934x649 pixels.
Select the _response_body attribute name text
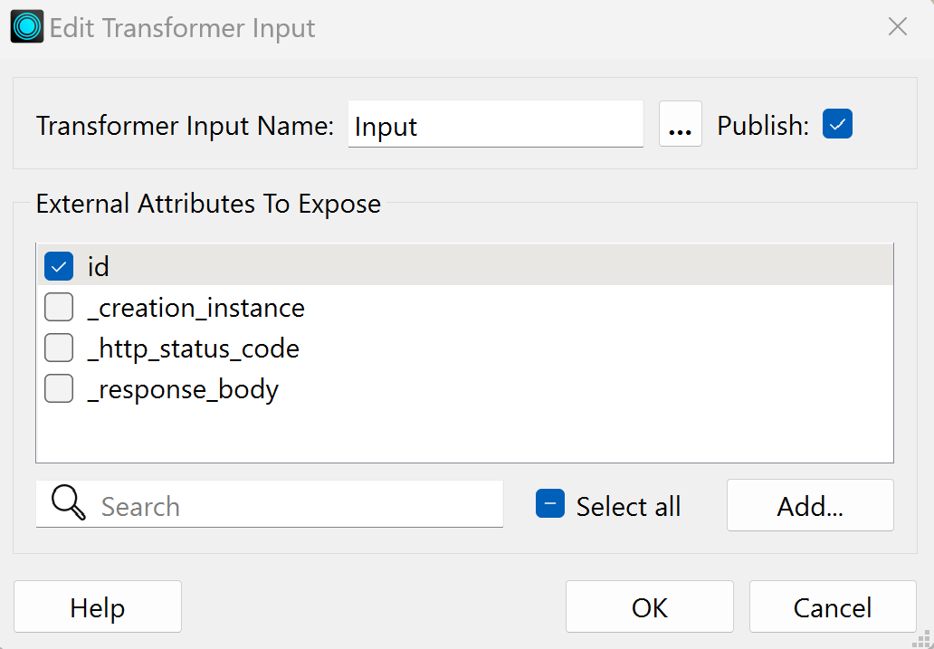pyautogui.click(x=183, y=389)
